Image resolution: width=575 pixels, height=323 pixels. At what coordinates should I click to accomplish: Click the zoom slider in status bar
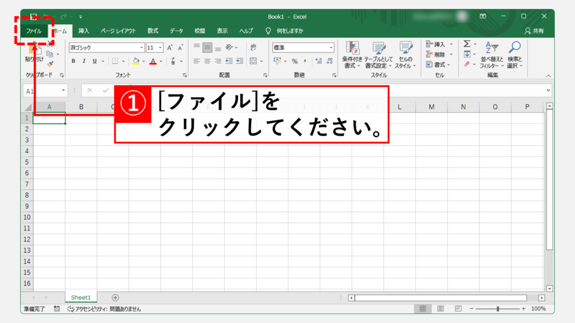pos(498,309)
